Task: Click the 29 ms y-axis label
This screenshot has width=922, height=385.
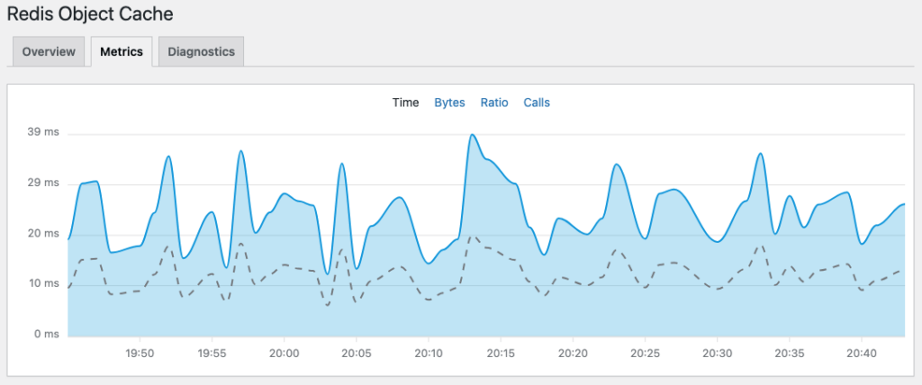Action: pyautogui.click(x=43, y=183)
